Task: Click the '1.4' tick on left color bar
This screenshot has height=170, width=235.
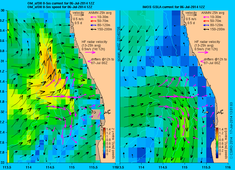Action: 108,129
